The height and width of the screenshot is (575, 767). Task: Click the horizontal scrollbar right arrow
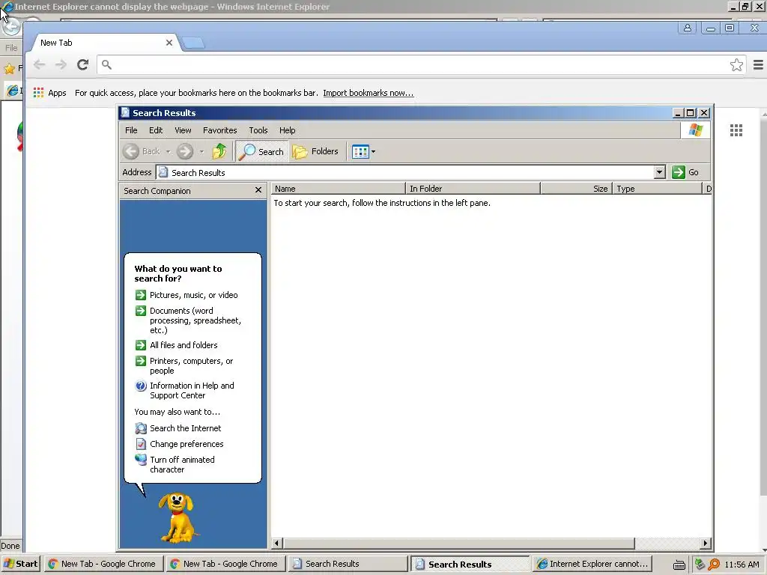pyautogui.click(x=705, y=543)
